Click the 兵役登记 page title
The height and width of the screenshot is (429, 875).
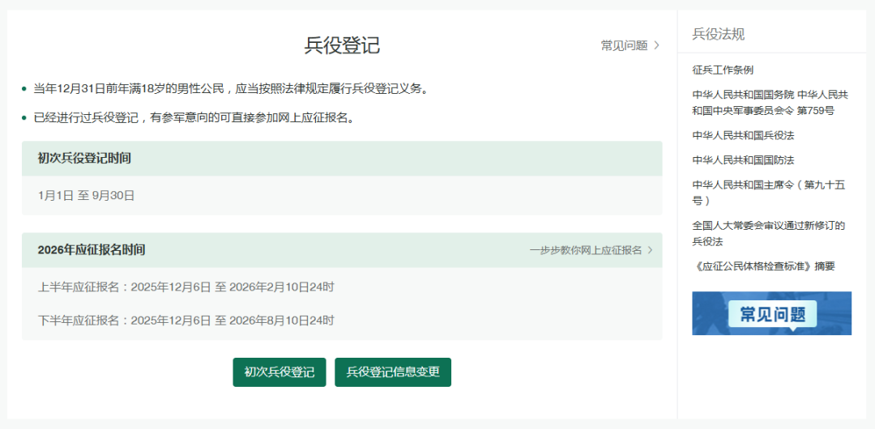(342, 45)
